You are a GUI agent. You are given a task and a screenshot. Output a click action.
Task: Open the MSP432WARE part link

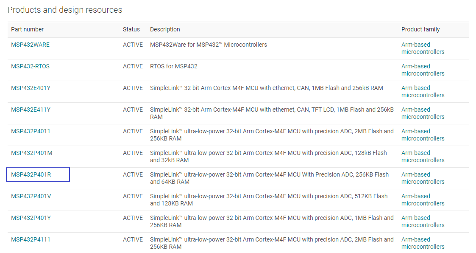click(30, 45)
